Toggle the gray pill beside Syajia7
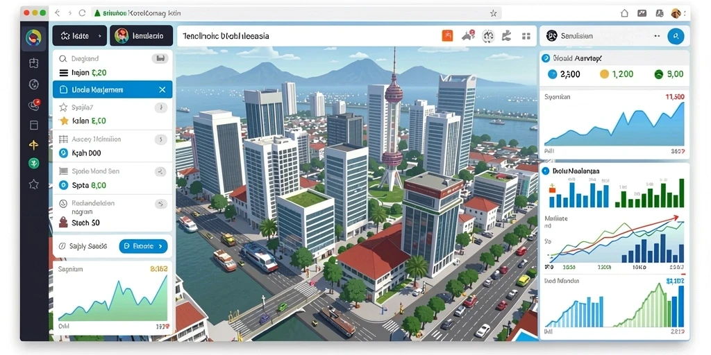This screenshot has height=355, width=711. 161,107
